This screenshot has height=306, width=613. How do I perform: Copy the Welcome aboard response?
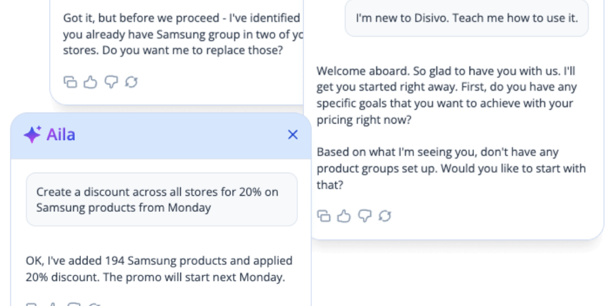(324, 215)
